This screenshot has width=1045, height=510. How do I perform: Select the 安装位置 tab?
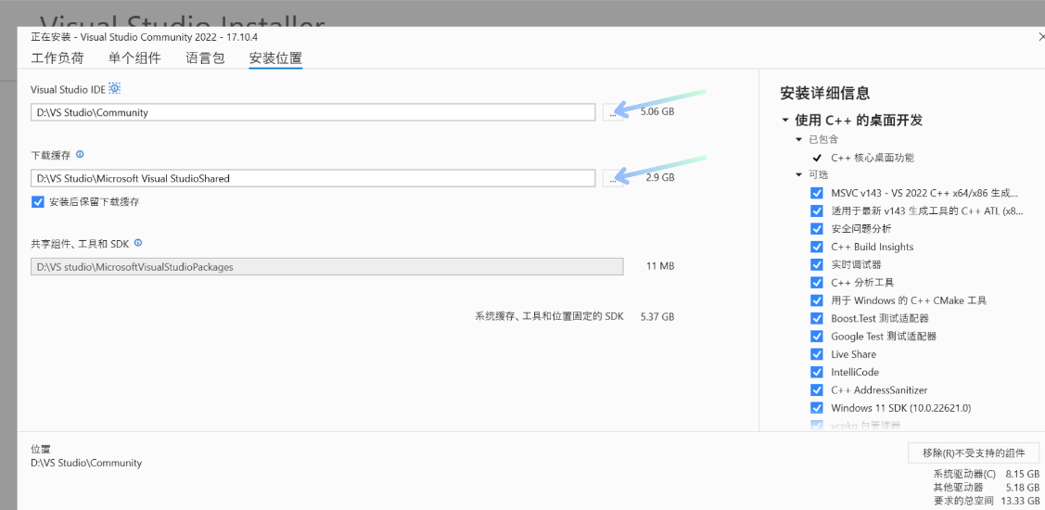pos(275,58)
